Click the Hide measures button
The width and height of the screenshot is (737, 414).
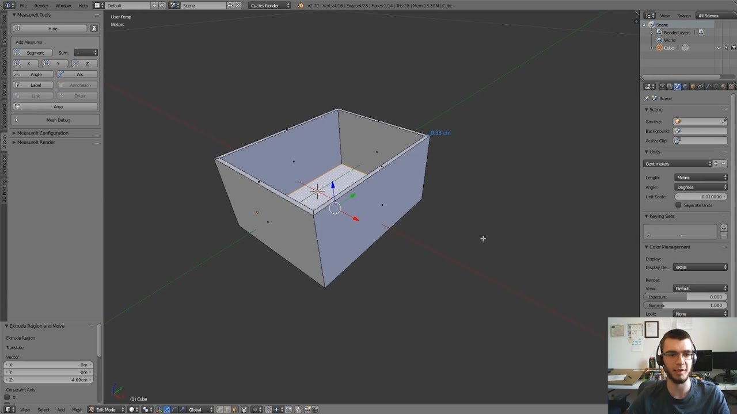(x=50, y=28)
